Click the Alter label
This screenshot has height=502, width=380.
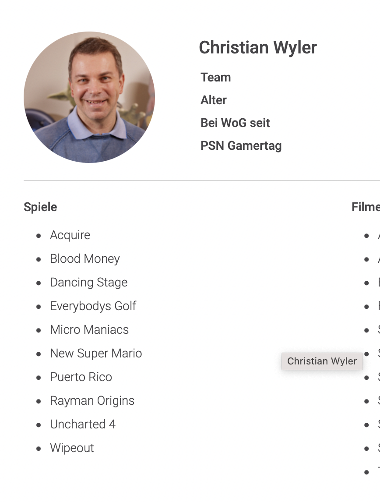click(x=213, y=100)
